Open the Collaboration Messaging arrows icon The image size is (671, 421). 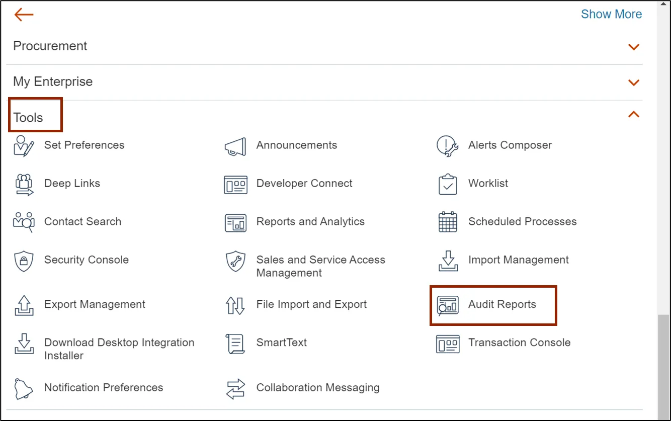pyautogui.click(x=235, y=388)
